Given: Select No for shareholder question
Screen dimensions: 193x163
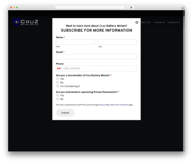Looking at the screenshot, I should [58, 82].
